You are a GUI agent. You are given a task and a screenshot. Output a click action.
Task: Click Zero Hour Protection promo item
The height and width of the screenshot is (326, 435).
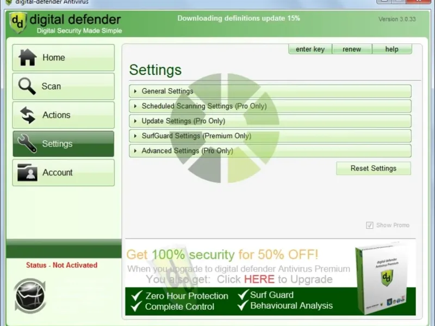(187, 296)
